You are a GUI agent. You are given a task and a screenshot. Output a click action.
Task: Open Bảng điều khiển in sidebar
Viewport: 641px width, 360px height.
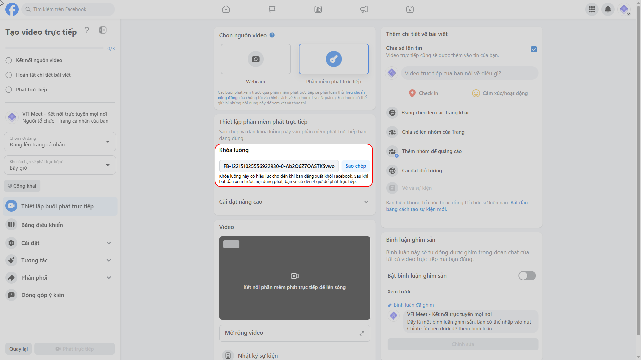coord(42,225)
